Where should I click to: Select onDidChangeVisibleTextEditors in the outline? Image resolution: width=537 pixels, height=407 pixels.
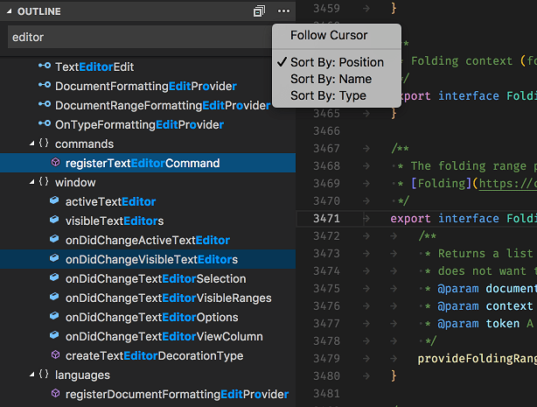click(151, 260)
